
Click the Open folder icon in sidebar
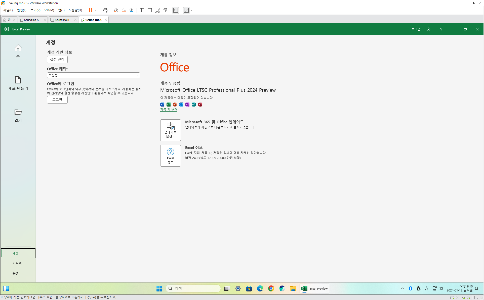[18, 112]
